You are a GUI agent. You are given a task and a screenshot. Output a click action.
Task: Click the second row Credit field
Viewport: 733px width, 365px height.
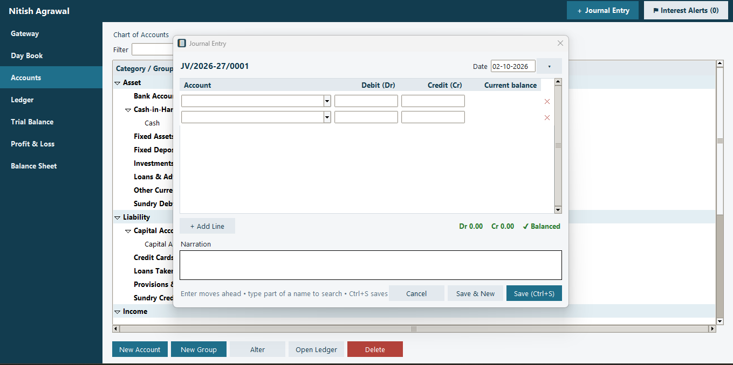click(x=433, y=117)
